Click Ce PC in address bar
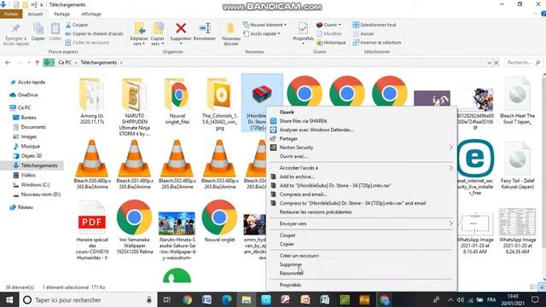The width and height of the screenshot is (546, 307). 65,62
